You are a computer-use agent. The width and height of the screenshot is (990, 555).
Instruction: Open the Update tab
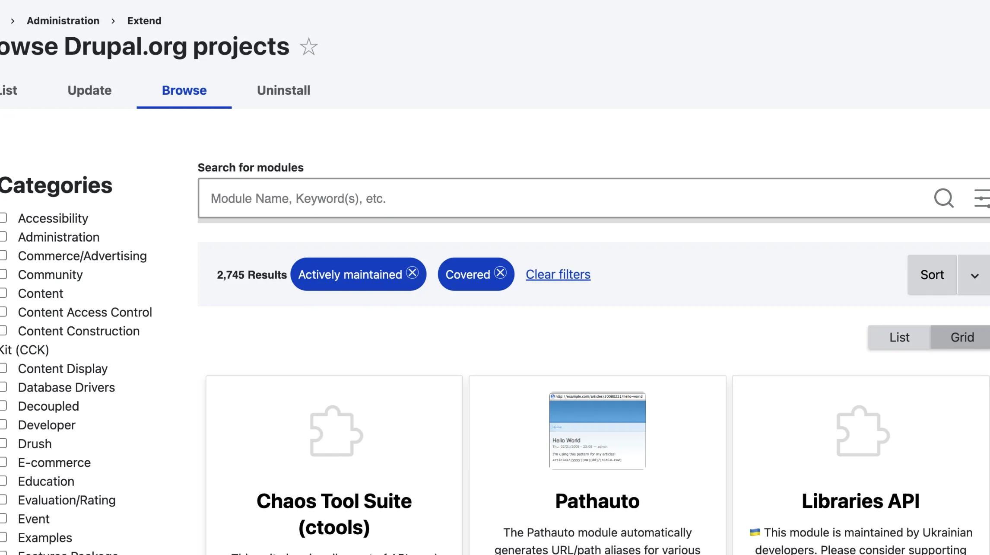coord(89,90)
